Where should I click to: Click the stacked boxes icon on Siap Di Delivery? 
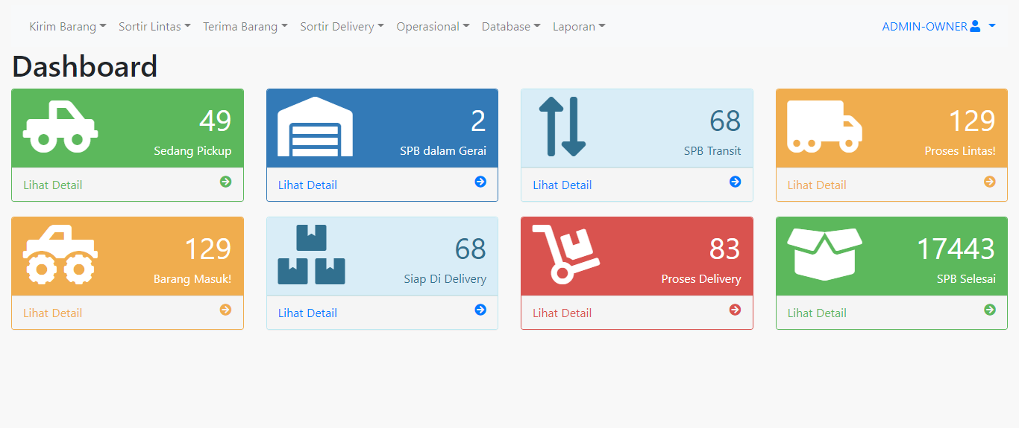(x=311, y=255)
